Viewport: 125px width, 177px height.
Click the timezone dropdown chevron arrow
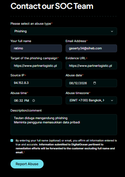tap(112, 100)
